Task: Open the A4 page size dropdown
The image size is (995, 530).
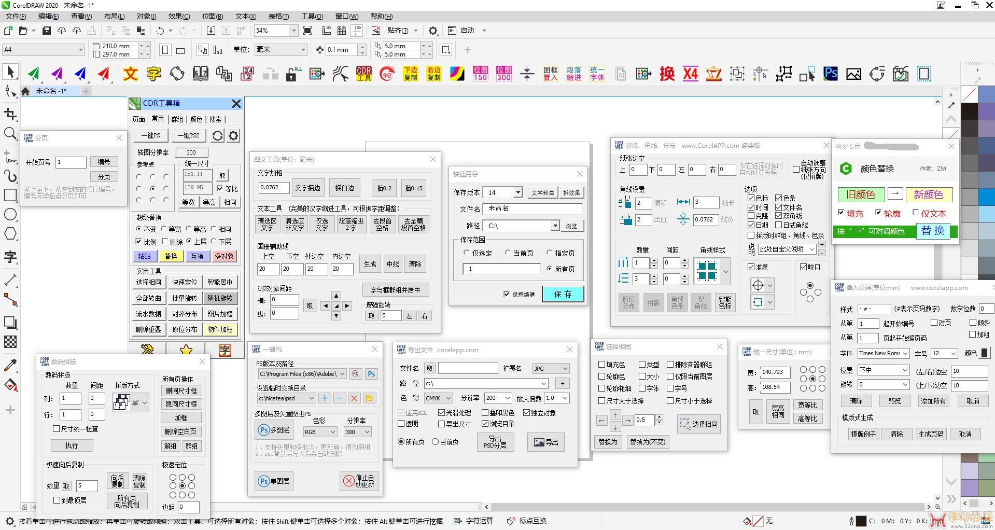Action: click(81, 50)
